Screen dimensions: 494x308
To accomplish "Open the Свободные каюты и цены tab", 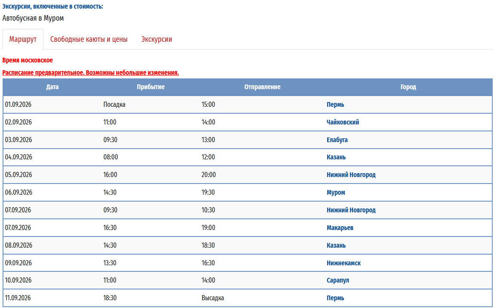I will click(89, 39).
